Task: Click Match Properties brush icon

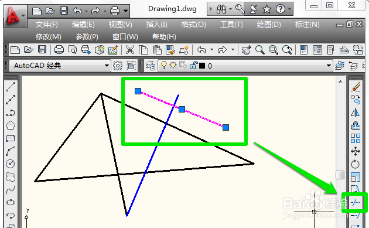Action: pyautogui.click(x=170, y=50)
